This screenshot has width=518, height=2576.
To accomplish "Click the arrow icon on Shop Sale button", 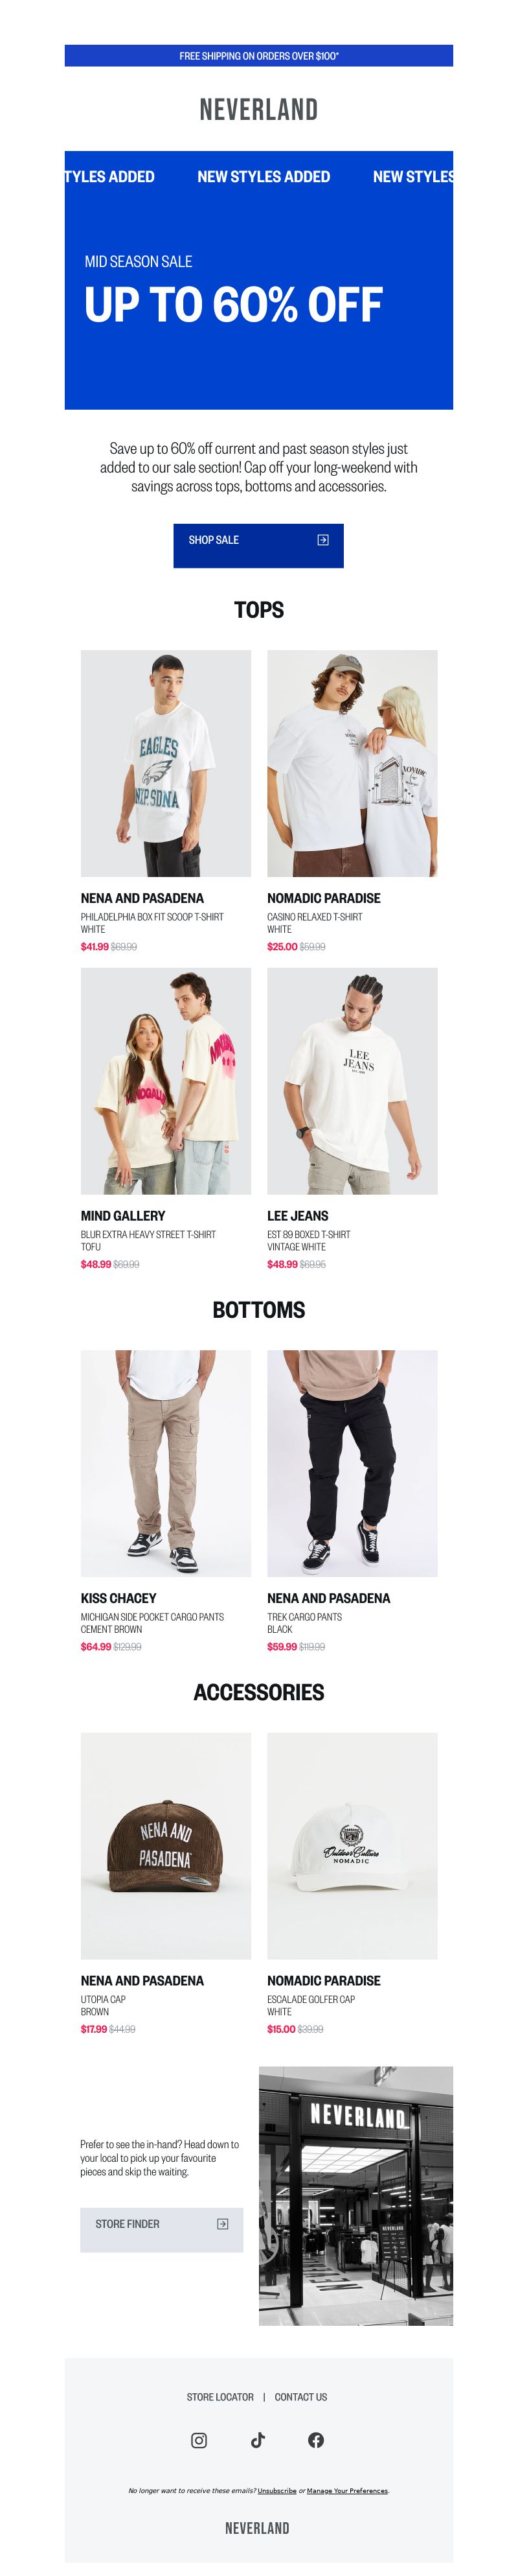I will coord(322,540).
